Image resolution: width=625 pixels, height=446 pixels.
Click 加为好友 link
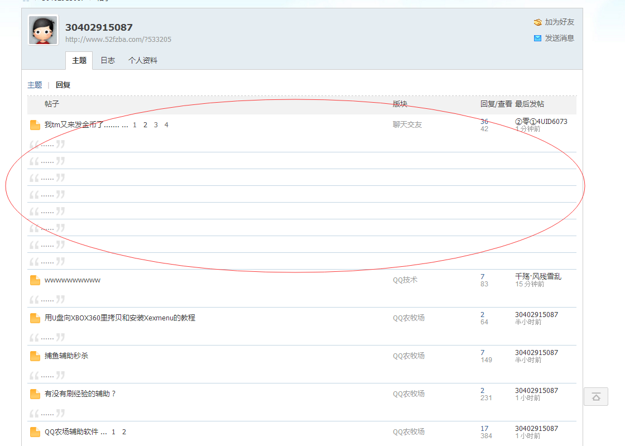click(559, 22)
